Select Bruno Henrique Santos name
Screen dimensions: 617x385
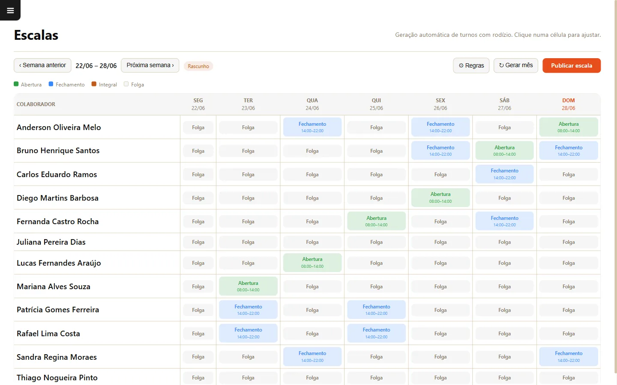coord(58,151)
